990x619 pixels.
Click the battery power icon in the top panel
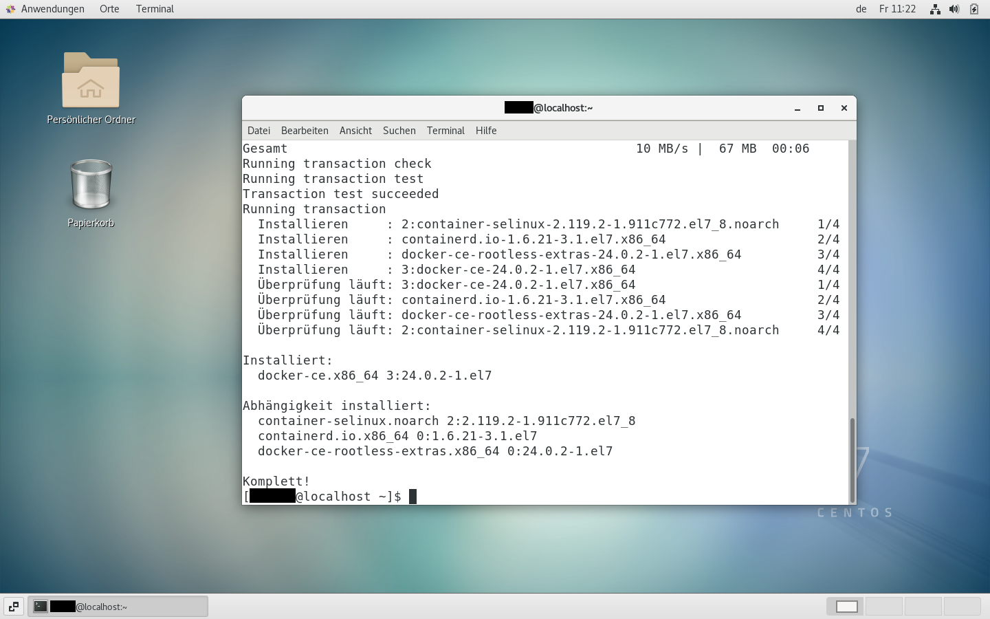(x=974, y=9)
